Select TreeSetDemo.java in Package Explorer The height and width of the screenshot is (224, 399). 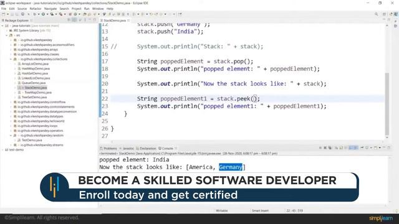point(34,97)
